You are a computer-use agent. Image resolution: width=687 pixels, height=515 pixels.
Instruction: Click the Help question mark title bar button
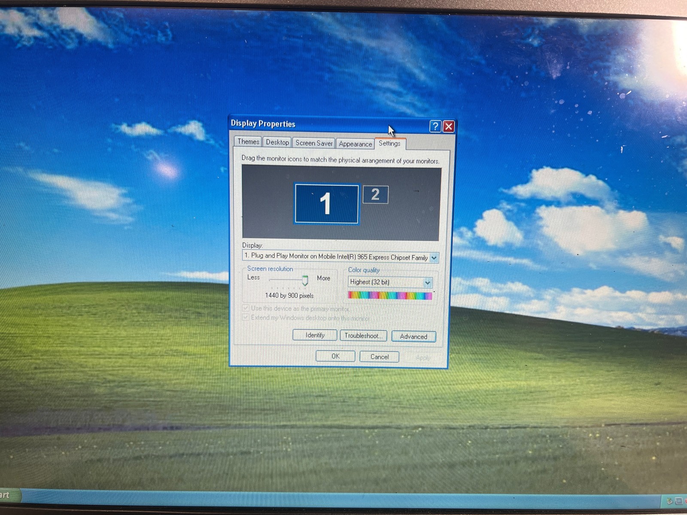click(435, 126)
